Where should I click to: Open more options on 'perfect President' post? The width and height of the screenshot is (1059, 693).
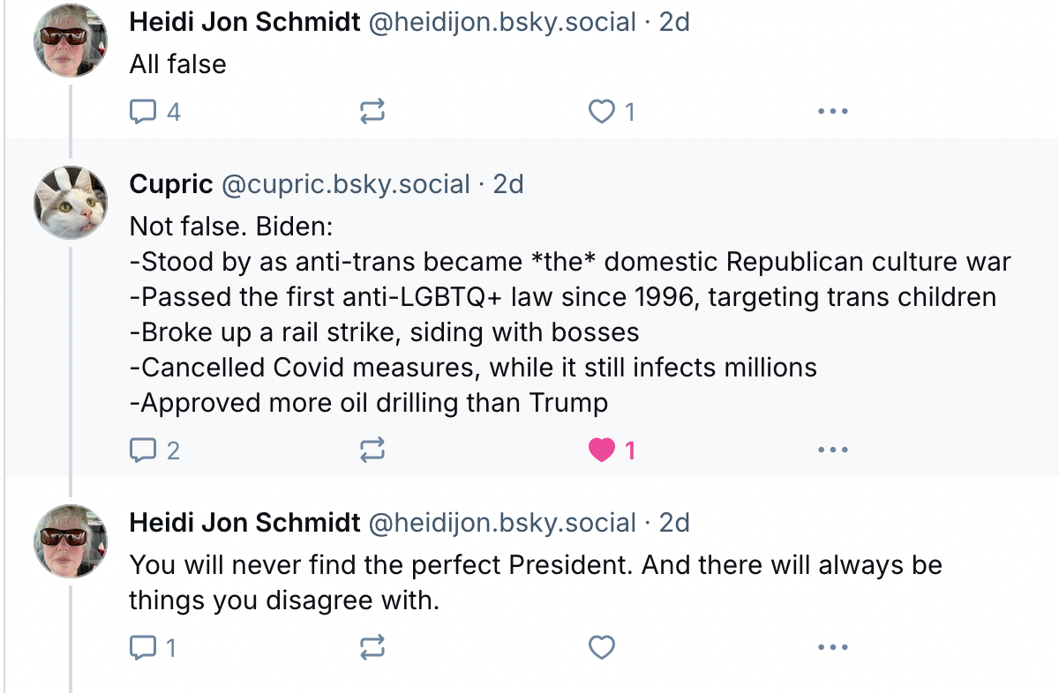[x=832, y=648]
